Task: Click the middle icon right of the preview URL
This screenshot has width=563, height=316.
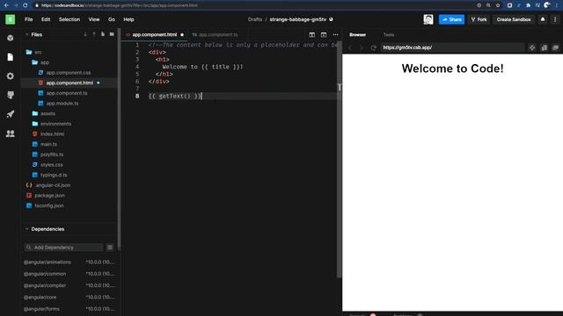Action: pyautogui.click(x=544, y=47)
